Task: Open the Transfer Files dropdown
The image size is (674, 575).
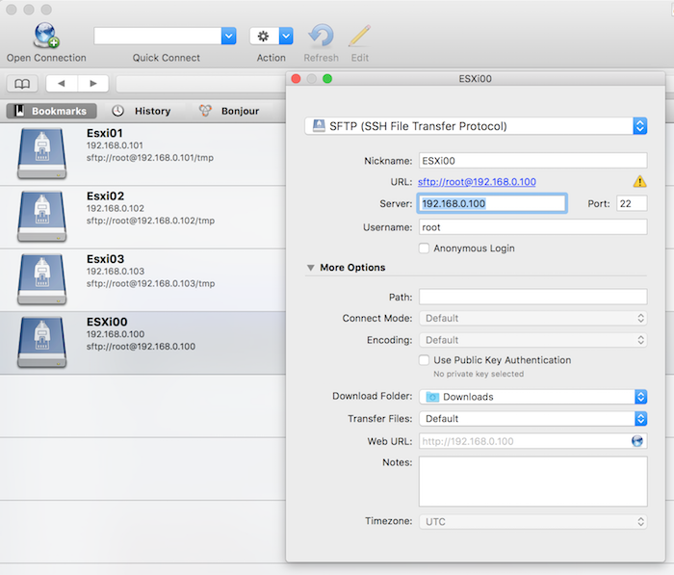Action: (x=532, y=419)
